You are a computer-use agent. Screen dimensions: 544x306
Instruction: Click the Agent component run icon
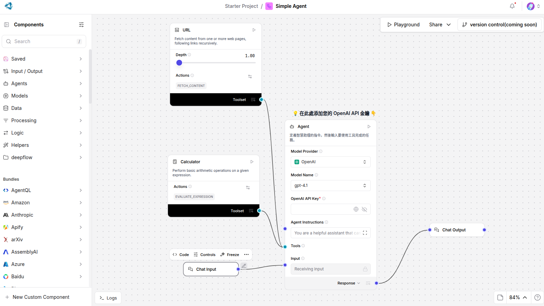click(x=369, y=127)
